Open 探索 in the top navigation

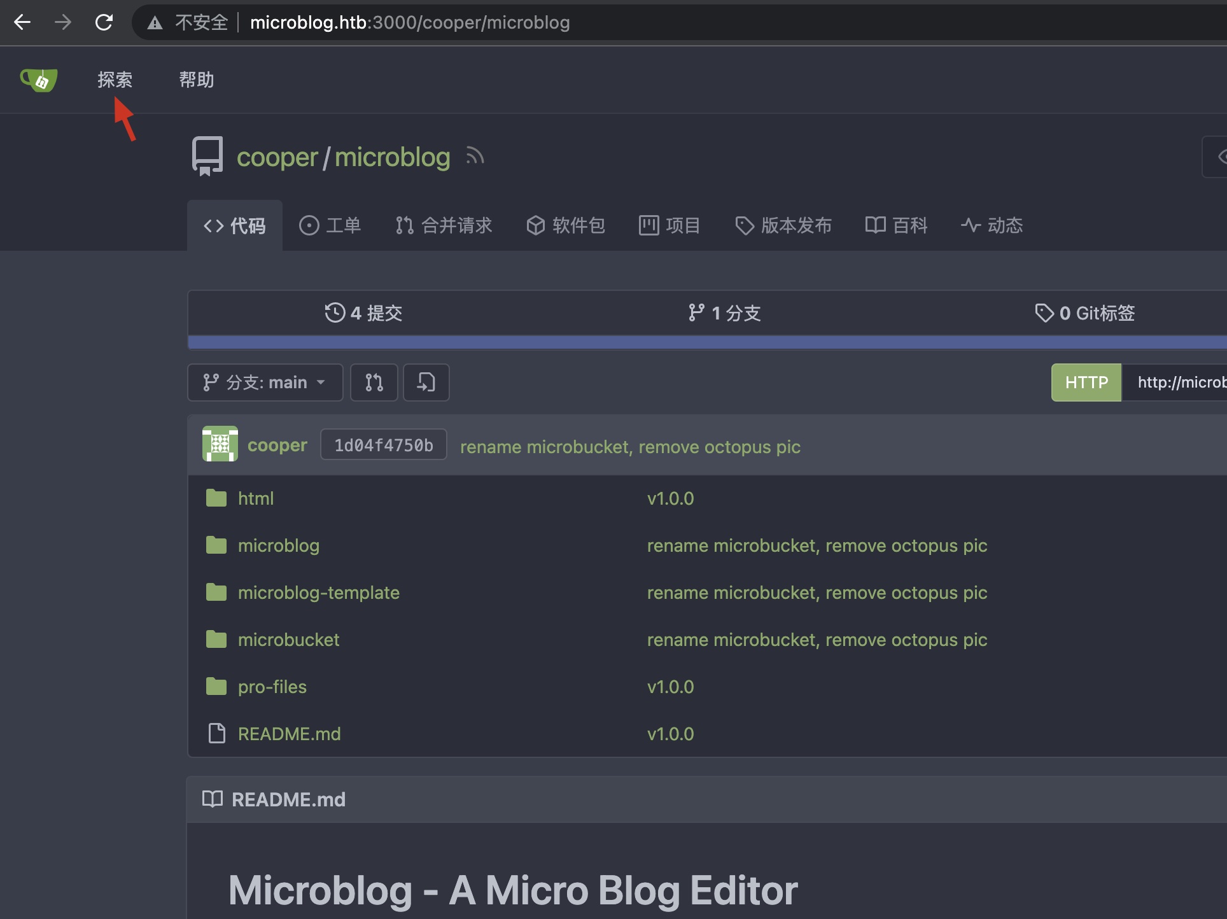(x=115, y=80)
